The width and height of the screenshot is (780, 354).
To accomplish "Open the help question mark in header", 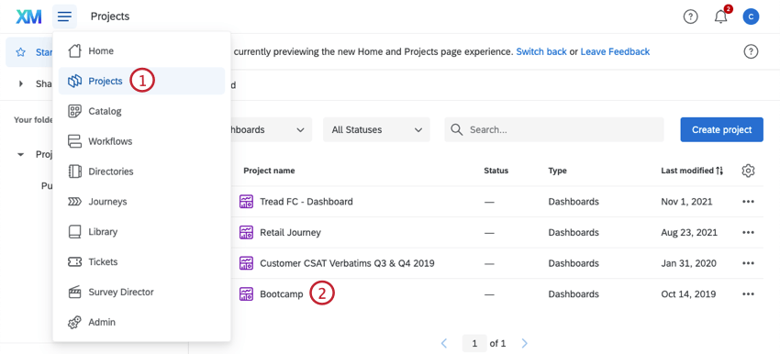I will coord(690,17).
